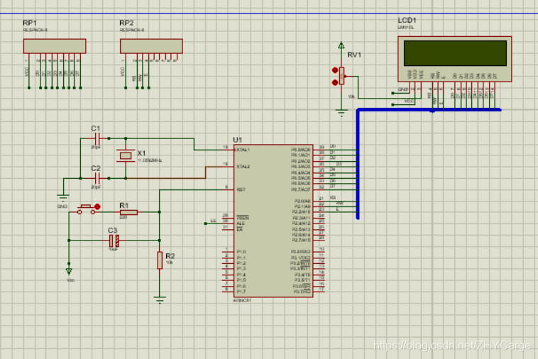Viewport: 538px width, 359px height.
Task: Click the RP2 reference label
Action: click(126, 23)
